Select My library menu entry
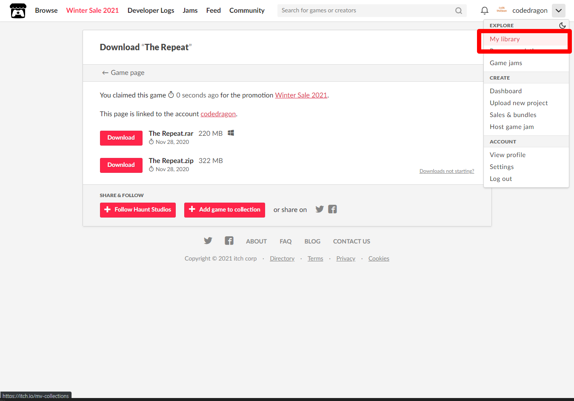This screenshot has width=574, height=401. click(x=526, y=39)
